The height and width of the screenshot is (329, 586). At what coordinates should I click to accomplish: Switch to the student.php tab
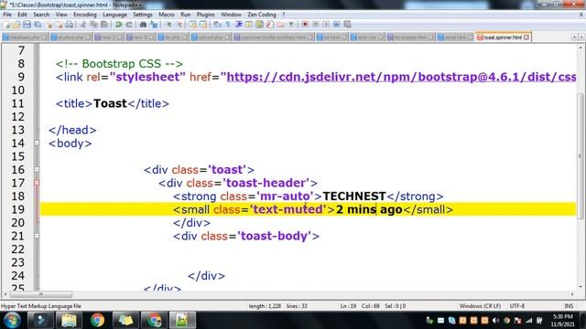click(x=71, y=37)
